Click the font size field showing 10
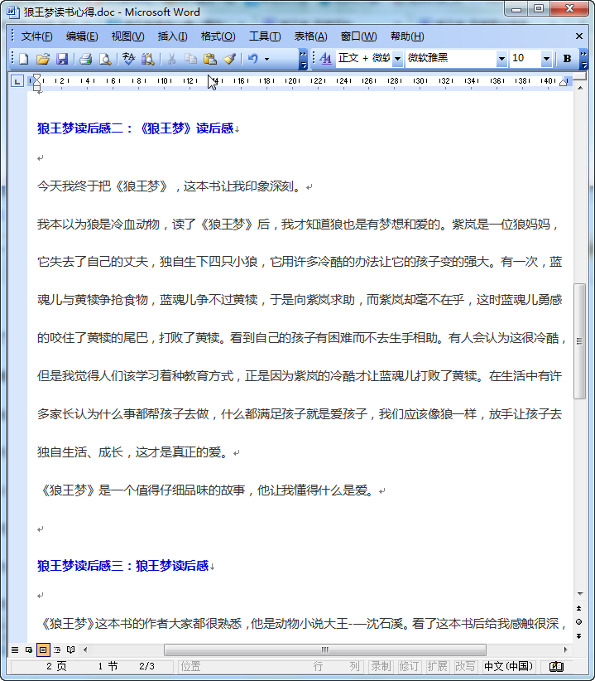595x681 pixels. pos(525,59)
